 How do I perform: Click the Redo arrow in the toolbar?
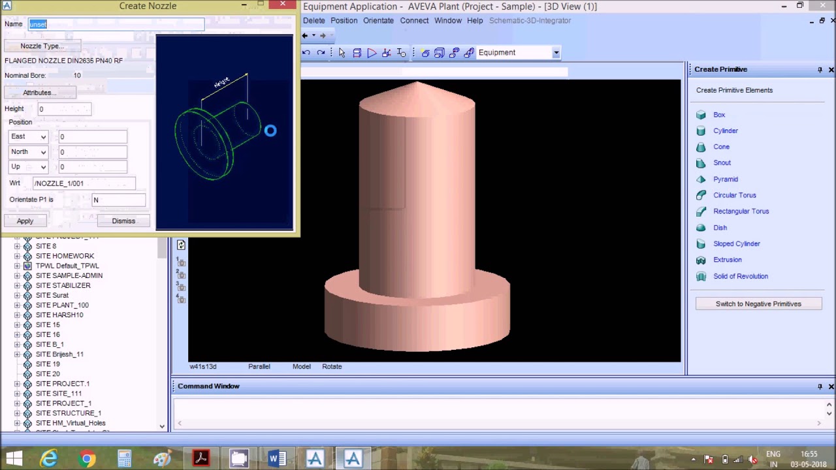pyautogui.click(x=321, y=52)
